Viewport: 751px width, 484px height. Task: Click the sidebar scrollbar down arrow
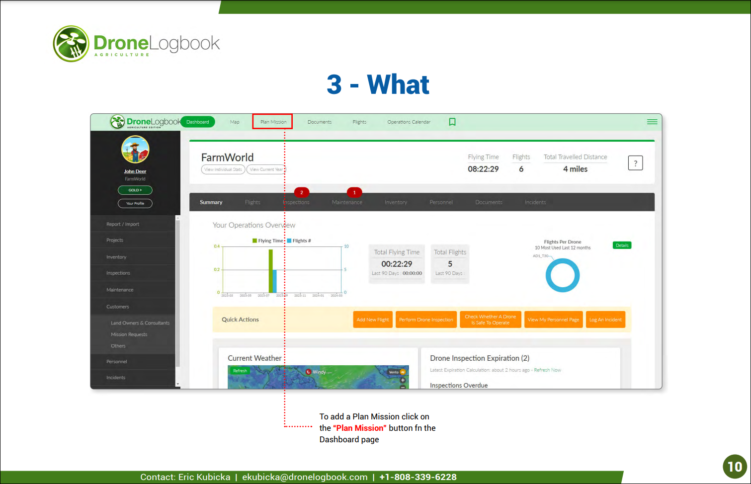(178, 384)
